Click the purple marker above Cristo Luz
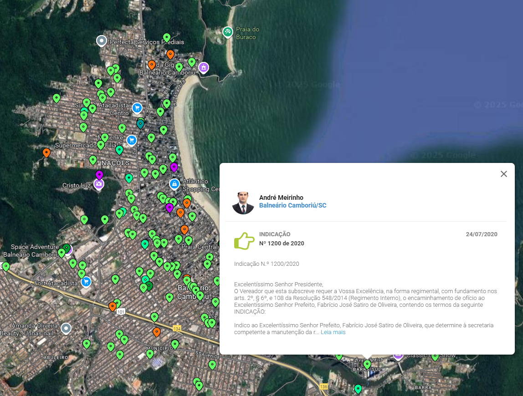This screenshot has width=523, height=396. 99,175
